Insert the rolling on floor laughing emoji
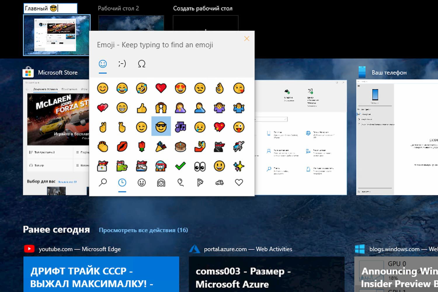The width and height of the screenshot is (438, 292). tap(142, 88)
